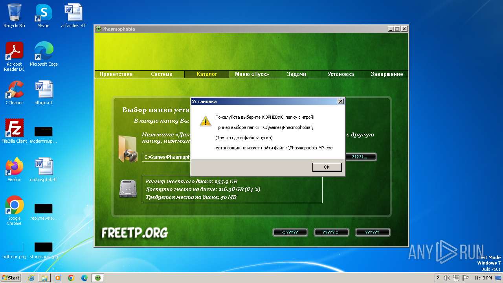
Task: Open the Start menu
Action: [11, 277]
